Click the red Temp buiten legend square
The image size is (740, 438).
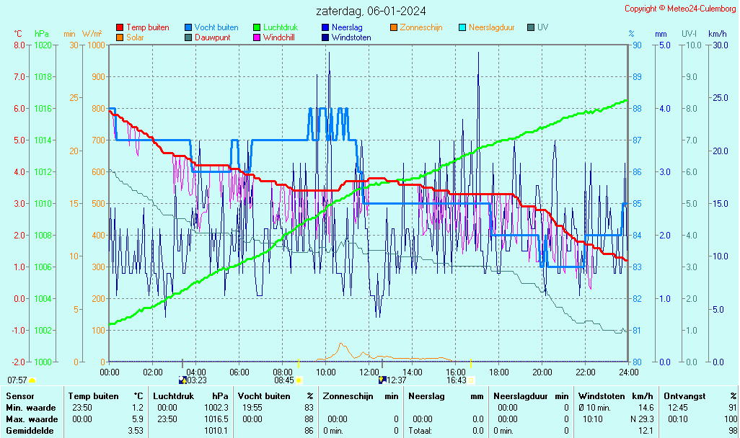(120, 27)
